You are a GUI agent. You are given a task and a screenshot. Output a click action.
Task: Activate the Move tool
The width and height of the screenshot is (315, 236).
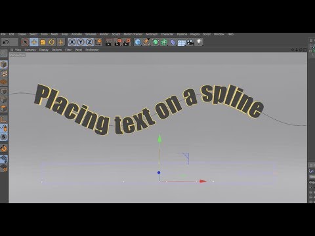click(34, 42)
